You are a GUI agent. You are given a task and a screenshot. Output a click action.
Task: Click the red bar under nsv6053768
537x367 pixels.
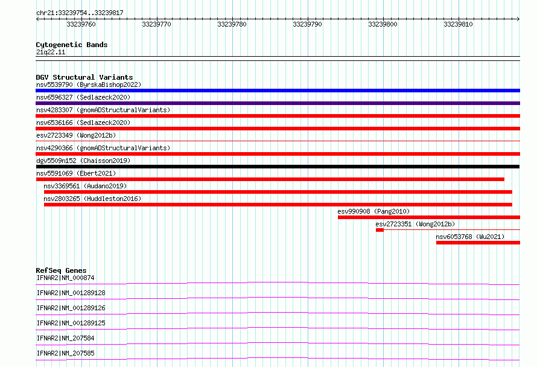pos(478,243)
